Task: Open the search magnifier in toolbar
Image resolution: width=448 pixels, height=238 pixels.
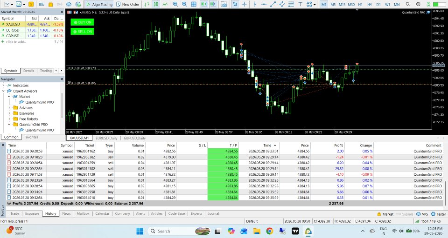Action: [408, 4]
